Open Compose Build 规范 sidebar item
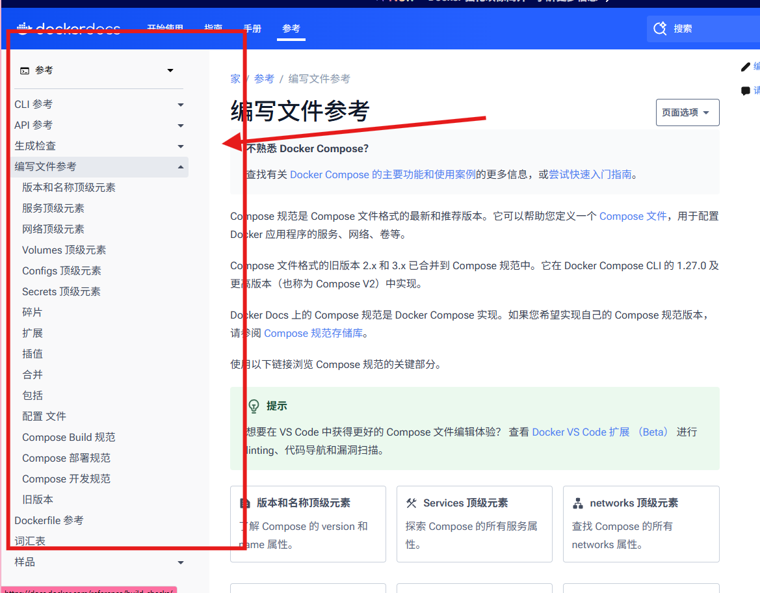760x593 pixels. pyautogui.click(x=69, y=438)
